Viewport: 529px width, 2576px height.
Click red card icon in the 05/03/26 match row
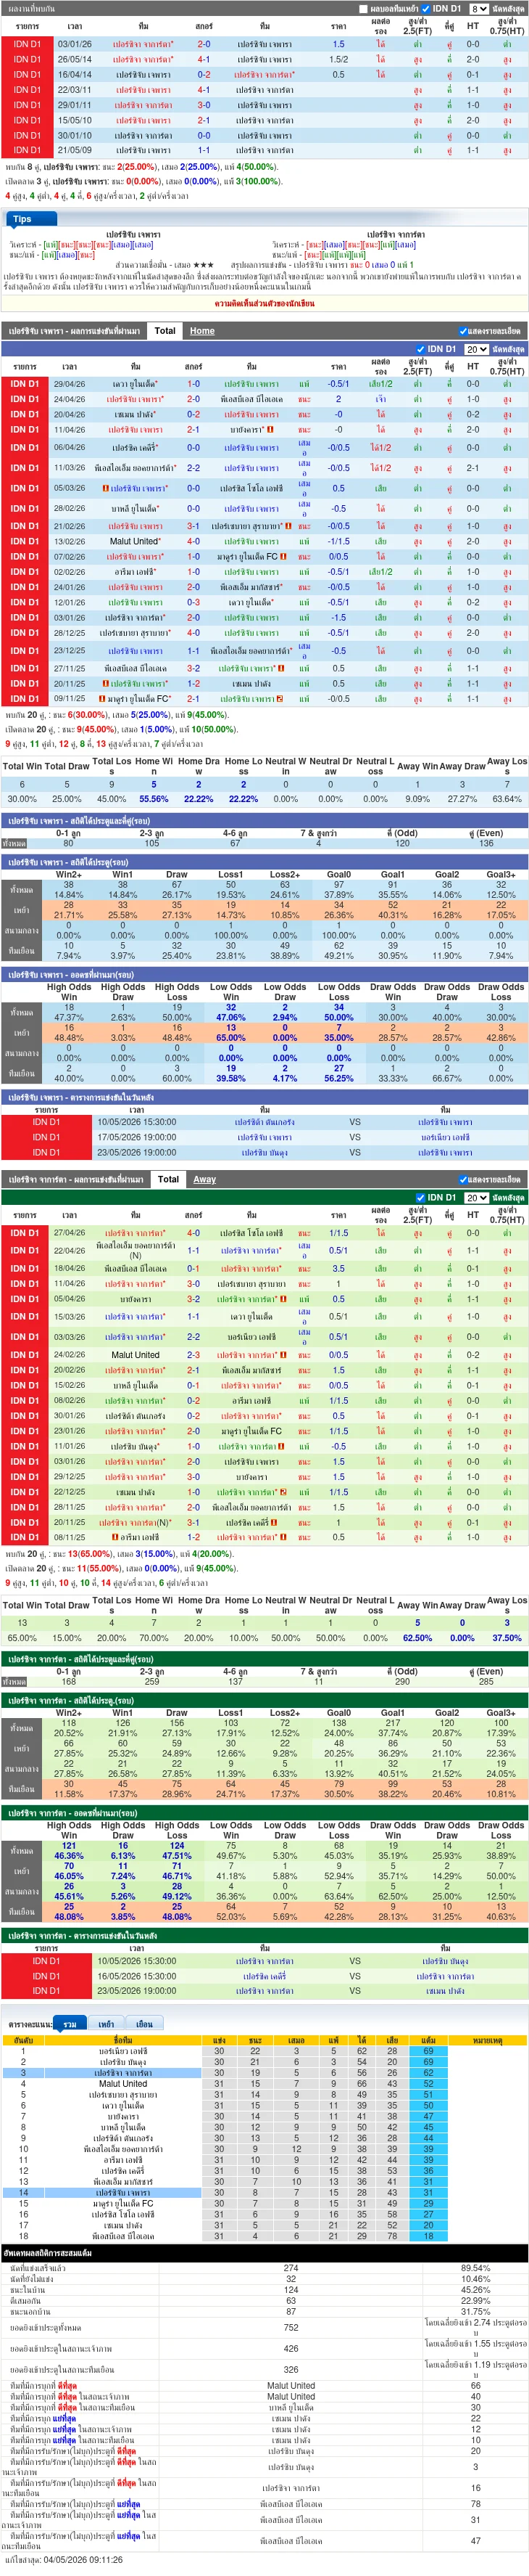click(106, 489)
